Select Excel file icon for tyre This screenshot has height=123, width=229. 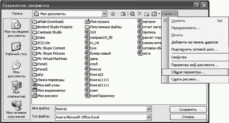click(x=87, y=48)
